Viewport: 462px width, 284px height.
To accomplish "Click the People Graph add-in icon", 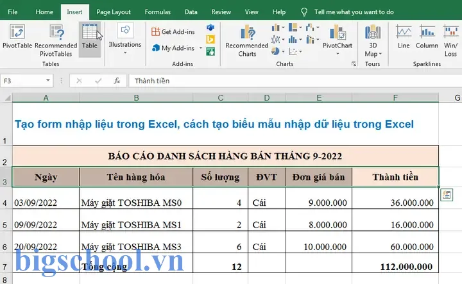I will pyautogui.click(x=210, y=52).
